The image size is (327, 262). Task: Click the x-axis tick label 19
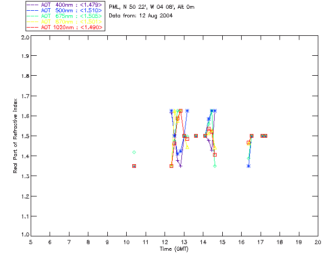299,242
